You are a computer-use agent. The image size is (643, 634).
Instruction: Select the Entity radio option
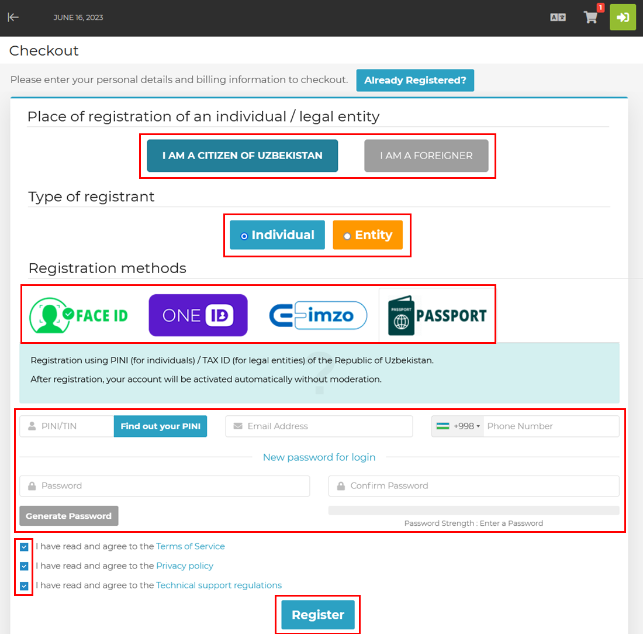[x=368, y=235]
